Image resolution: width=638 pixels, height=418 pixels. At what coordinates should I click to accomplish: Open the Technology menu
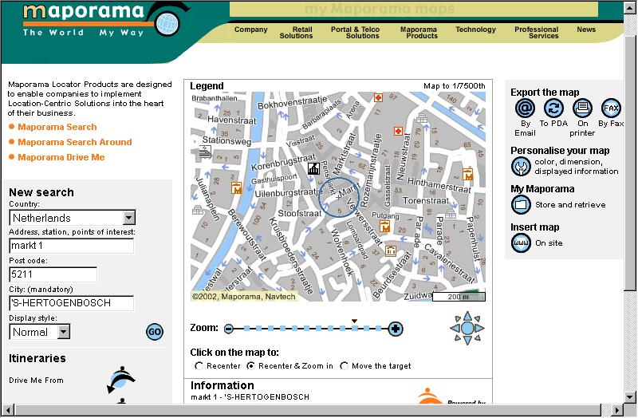[x=475, y=30]
